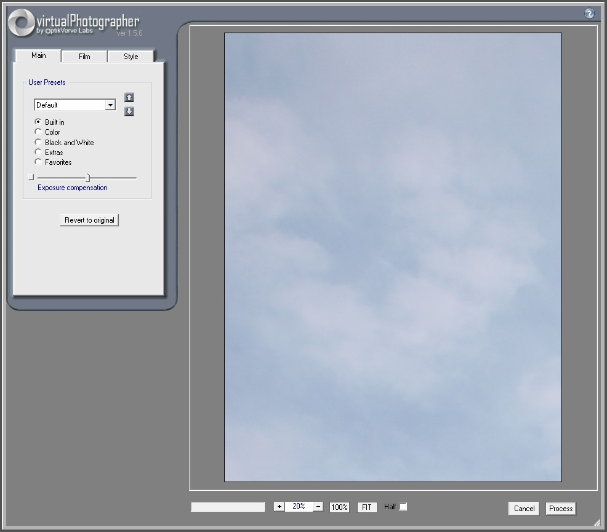607x532 pixels.
Task: Enable the Half checkbox
Action: click(x=403, y=507)
